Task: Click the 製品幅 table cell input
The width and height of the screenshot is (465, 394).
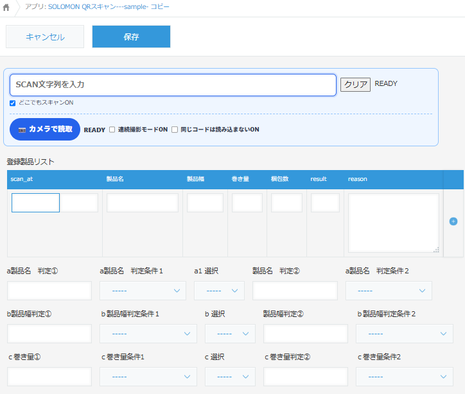Action: (206, 203)
